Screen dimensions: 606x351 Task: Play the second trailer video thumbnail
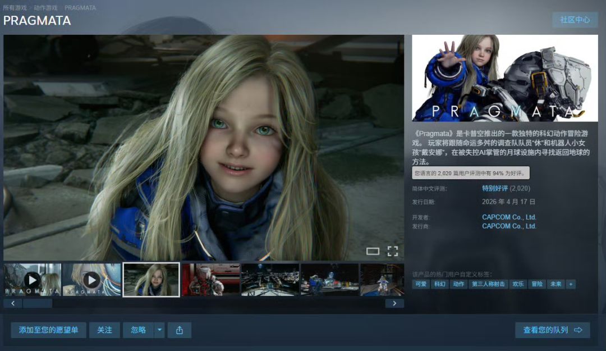pos(91,280)
